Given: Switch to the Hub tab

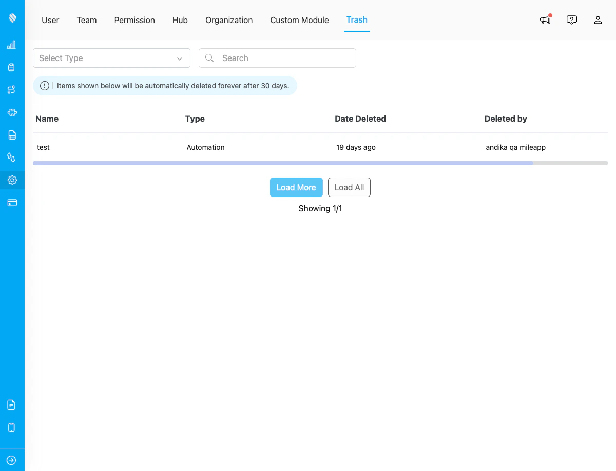Looking at the screenshot, I should coord(180,20).
